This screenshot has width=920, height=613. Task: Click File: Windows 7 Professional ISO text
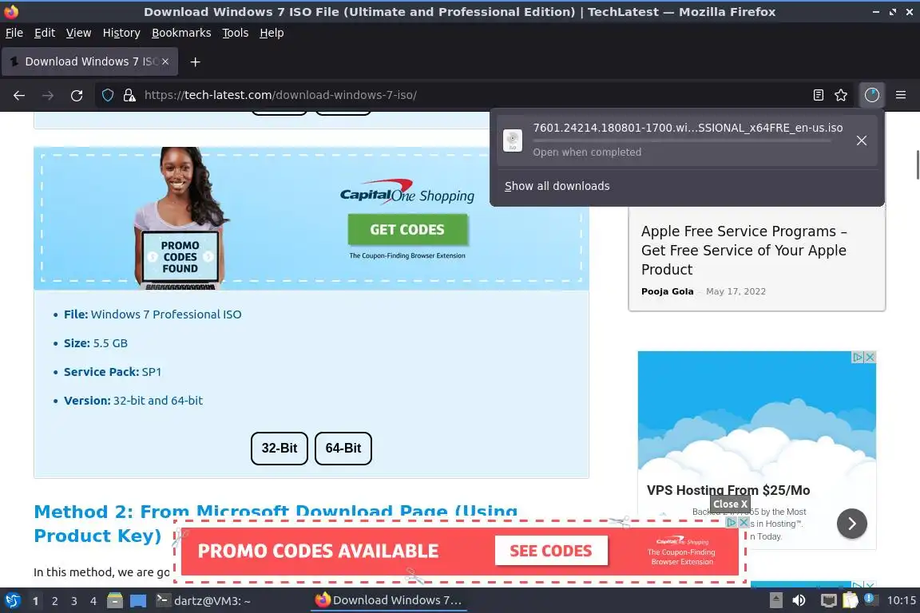click(x=153, y=314)
